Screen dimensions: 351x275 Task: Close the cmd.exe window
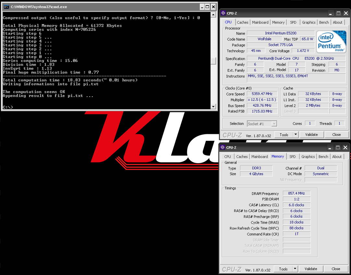213,7
